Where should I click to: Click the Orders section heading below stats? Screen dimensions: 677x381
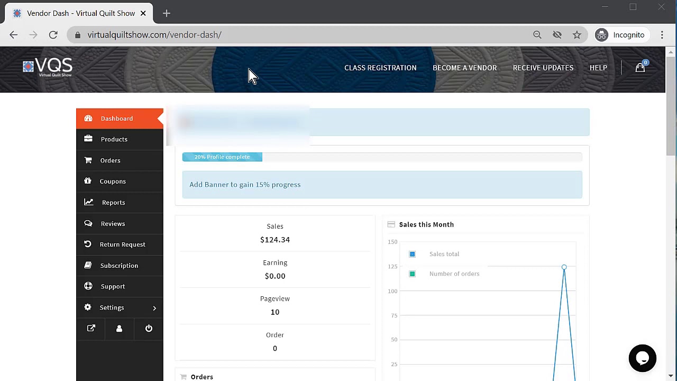click(x=202, y=377)
